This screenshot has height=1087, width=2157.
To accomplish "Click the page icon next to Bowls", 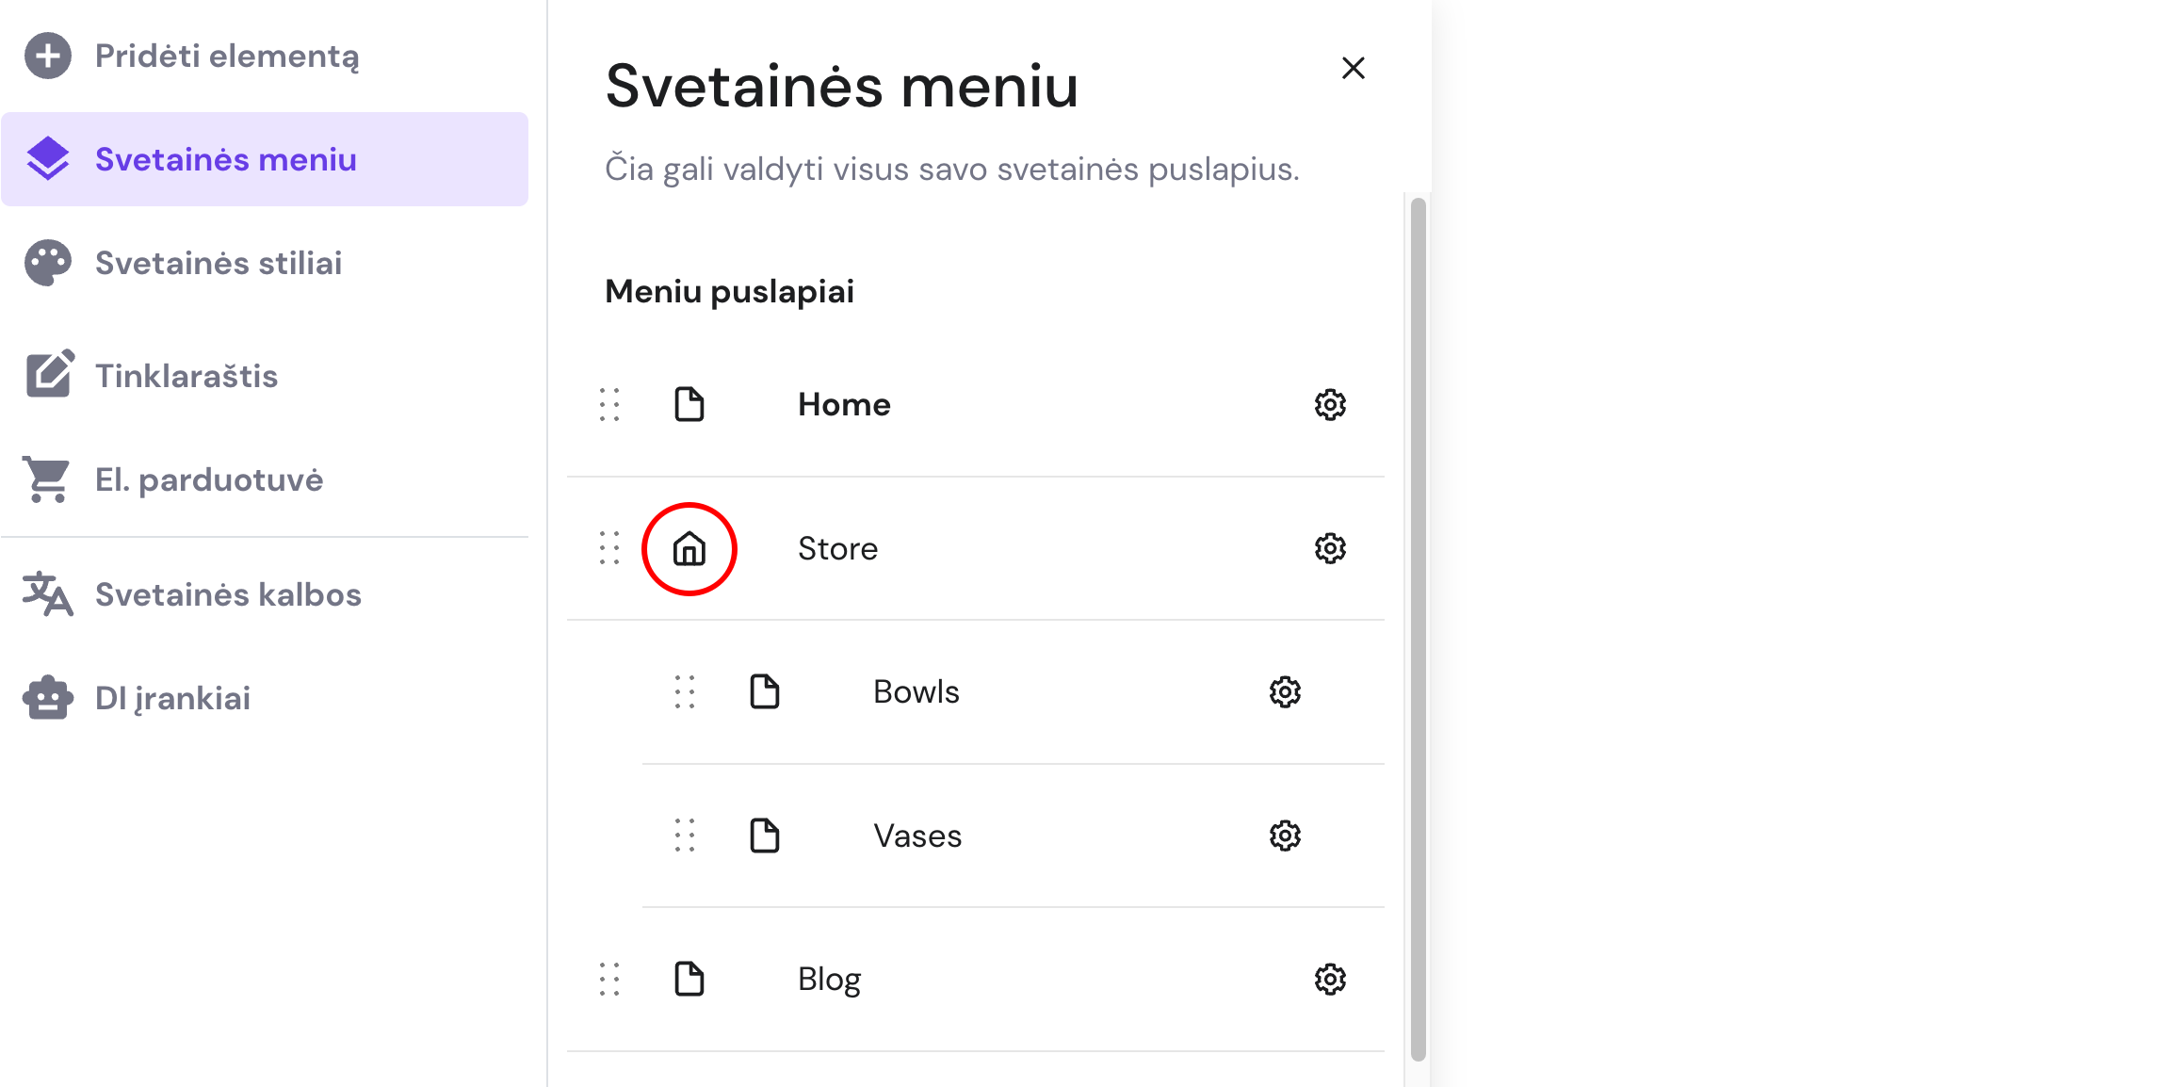I will click(x=765, y=692).
